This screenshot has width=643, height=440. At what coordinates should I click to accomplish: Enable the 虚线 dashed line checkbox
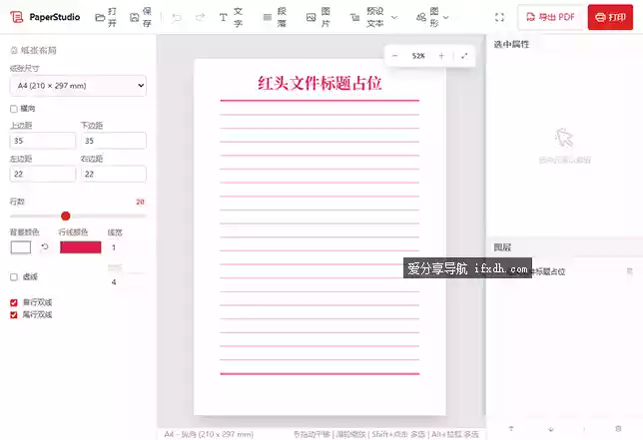point(14,277)
